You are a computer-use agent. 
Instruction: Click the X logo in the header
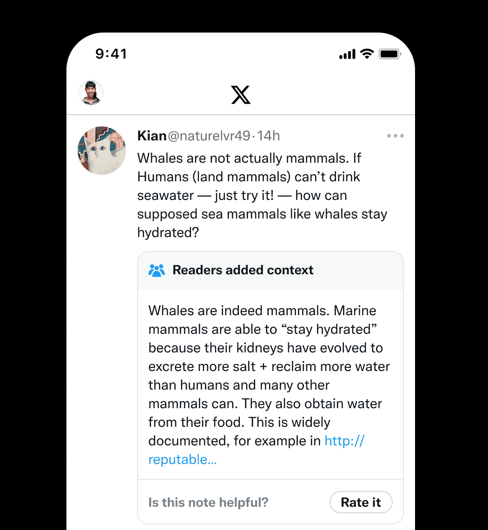[241, 95]
